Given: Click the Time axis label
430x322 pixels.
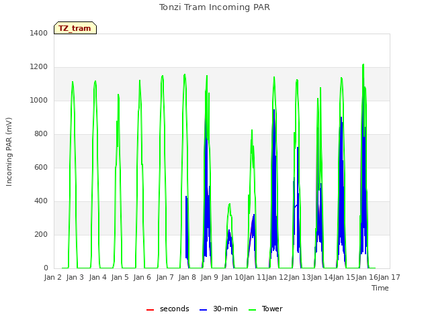Looking at the screenshot, I should 380,288.
